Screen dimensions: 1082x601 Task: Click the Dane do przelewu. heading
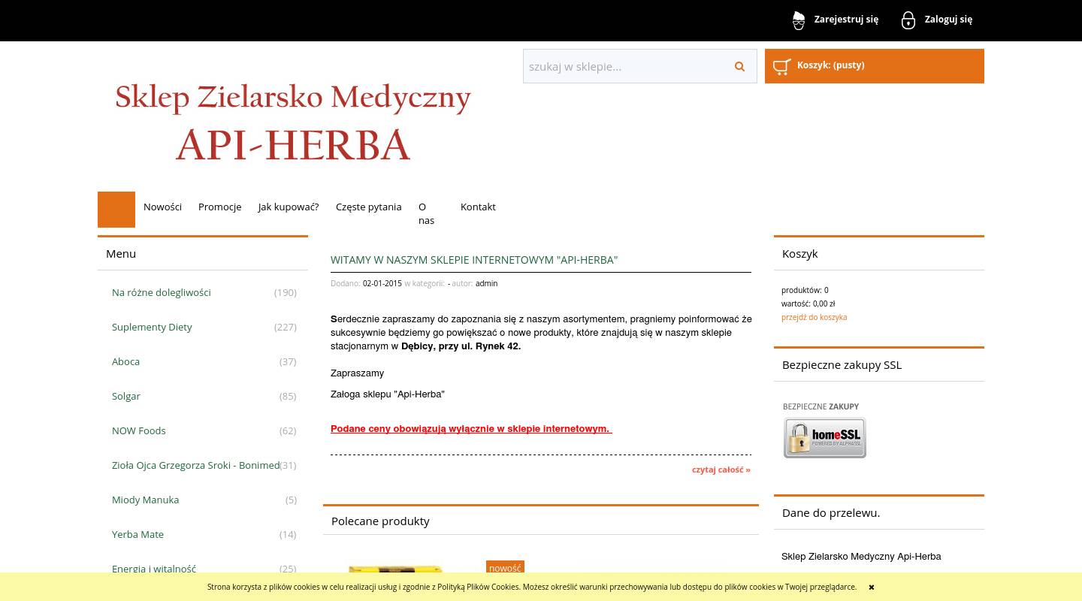[831, 512]
